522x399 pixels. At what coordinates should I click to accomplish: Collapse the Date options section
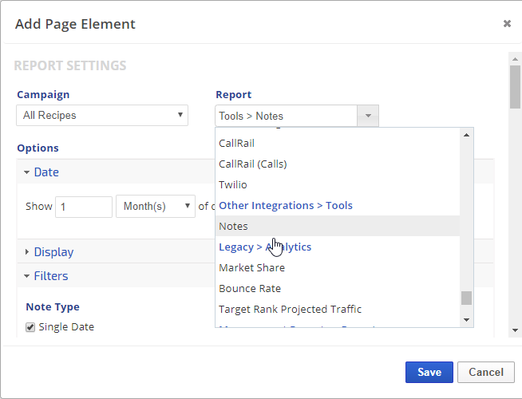coord(45,172)
